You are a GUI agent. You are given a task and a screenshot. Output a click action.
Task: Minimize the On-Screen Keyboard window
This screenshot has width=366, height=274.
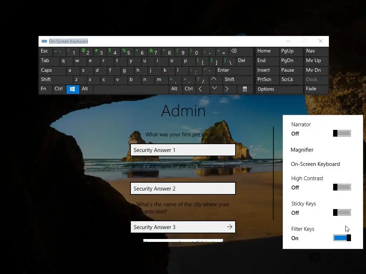point(288,41)
